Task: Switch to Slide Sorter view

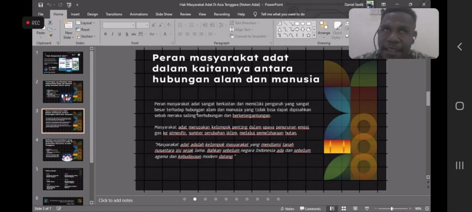Action: pos(342,209)
